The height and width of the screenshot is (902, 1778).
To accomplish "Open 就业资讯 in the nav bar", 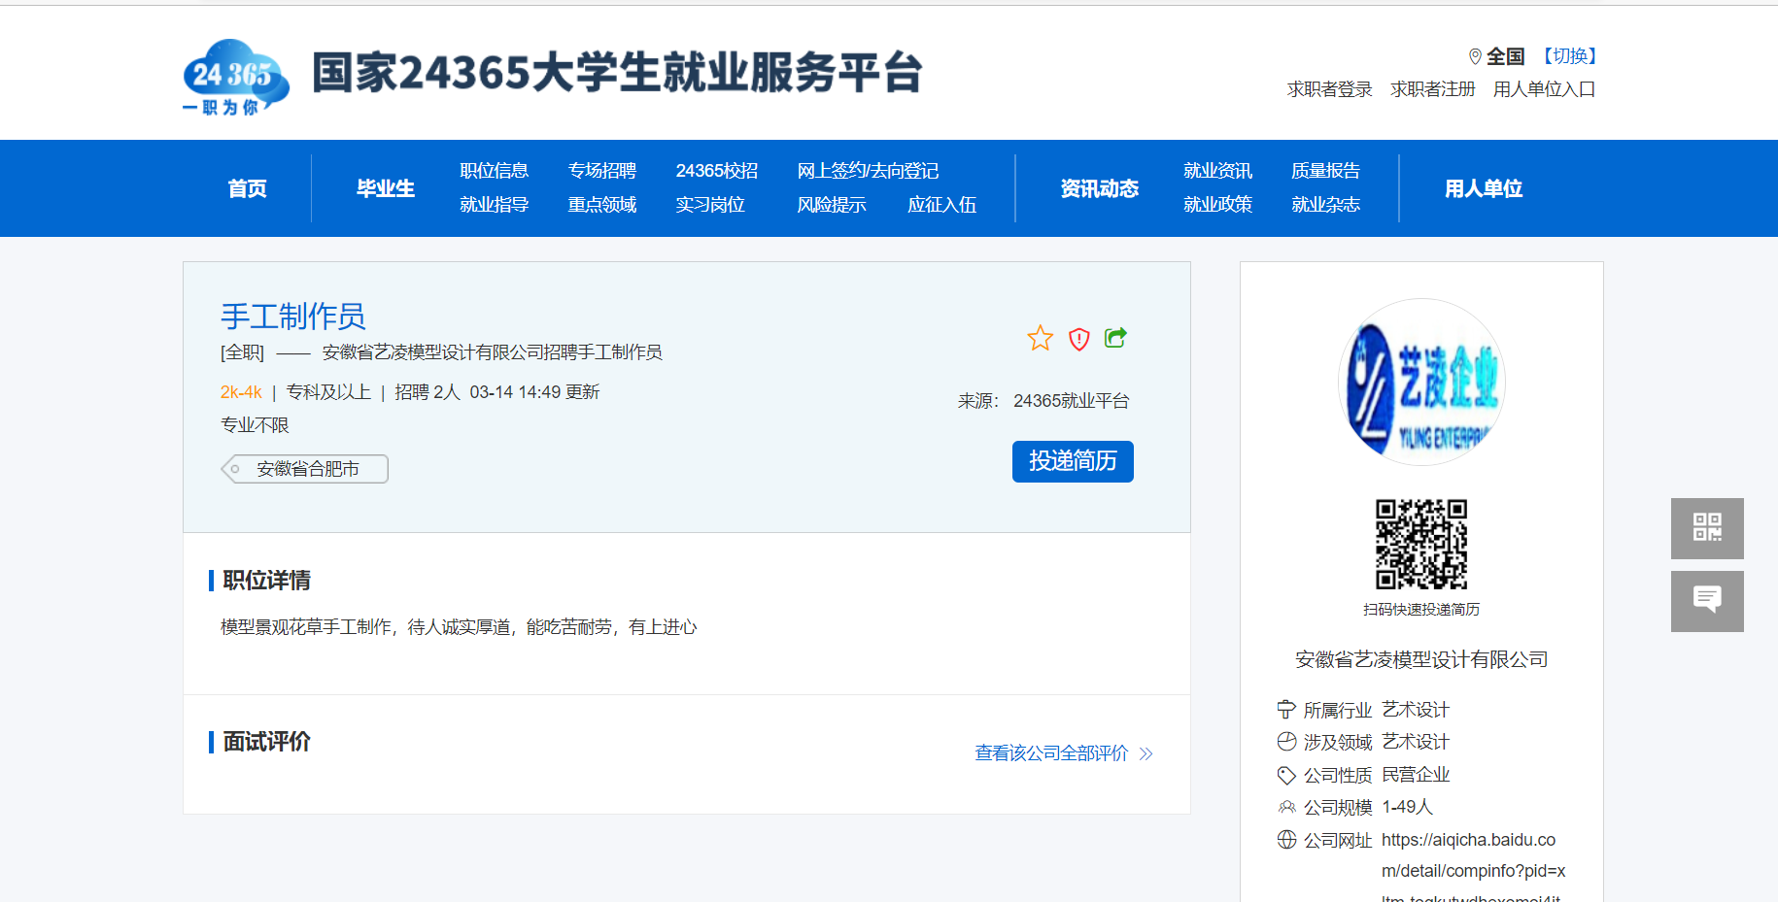I will 1217,171.
